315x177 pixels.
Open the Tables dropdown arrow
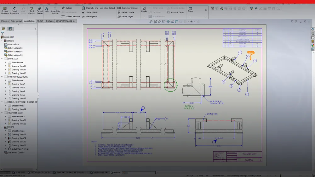pos(190,17)
